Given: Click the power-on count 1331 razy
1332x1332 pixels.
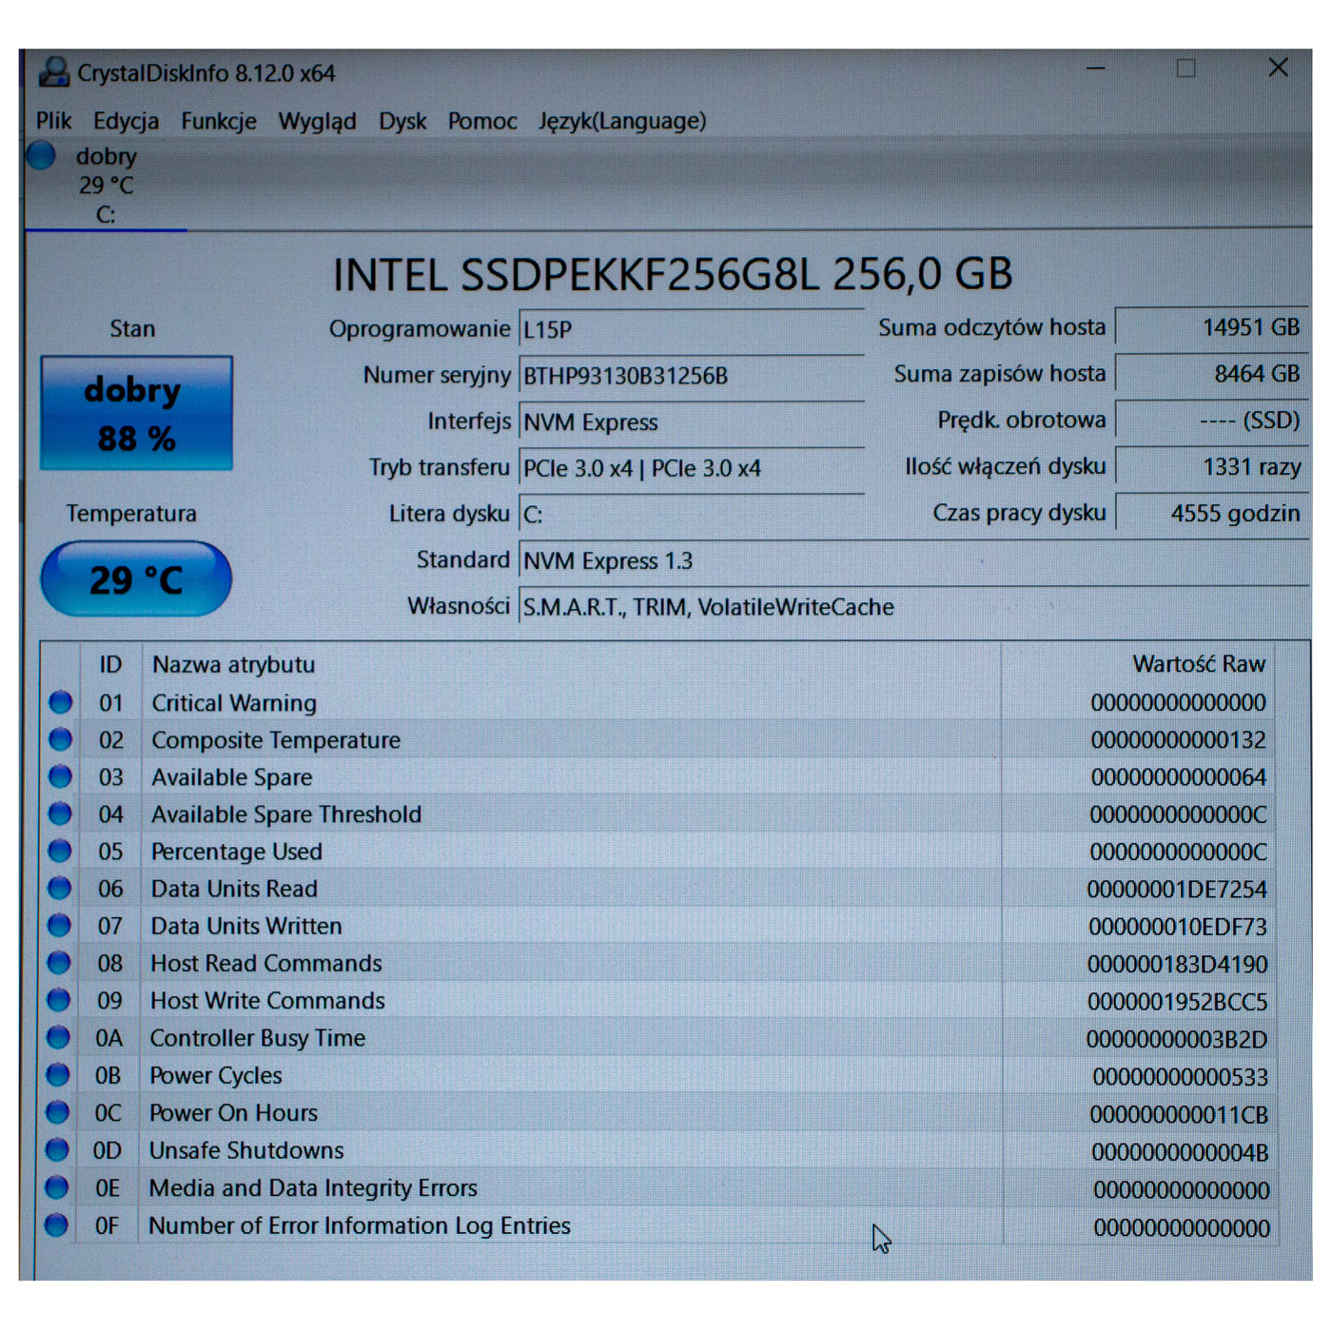Looking at the screenshot, I should pos(1212,466).
